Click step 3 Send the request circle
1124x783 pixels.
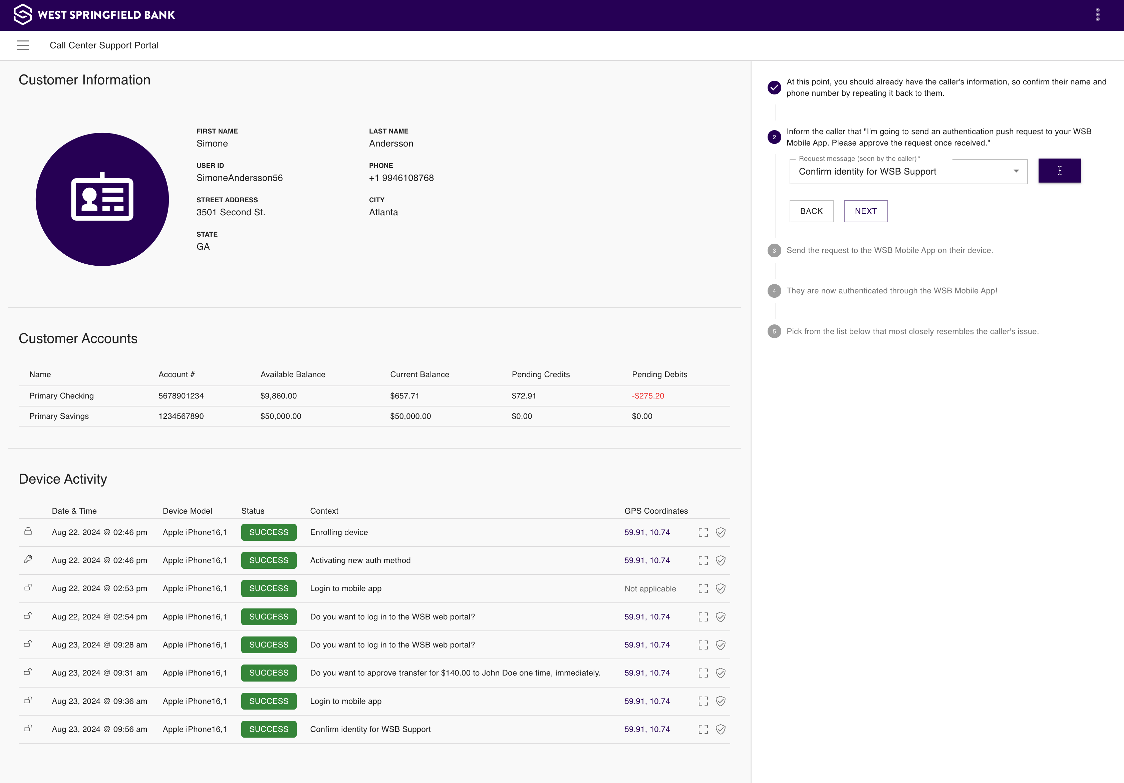click(x=774, y=251)
